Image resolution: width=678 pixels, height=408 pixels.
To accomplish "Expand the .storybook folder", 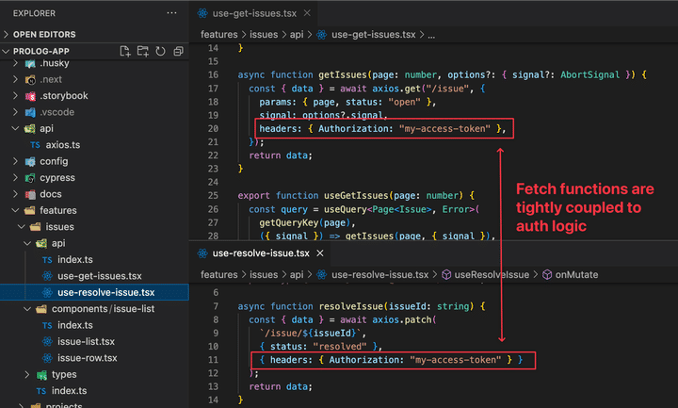I will point(63,96).
